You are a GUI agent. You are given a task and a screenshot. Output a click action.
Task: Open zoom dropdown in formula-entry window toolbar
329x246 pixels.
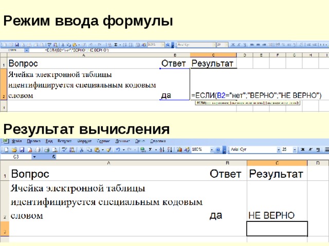click(x=163, y=45)
